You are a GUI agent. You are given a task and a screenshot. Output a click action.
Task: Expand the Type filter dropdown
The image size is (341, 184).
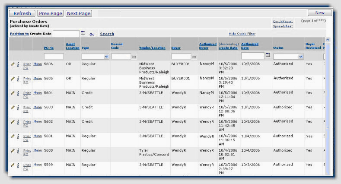[x=106, y=57]
